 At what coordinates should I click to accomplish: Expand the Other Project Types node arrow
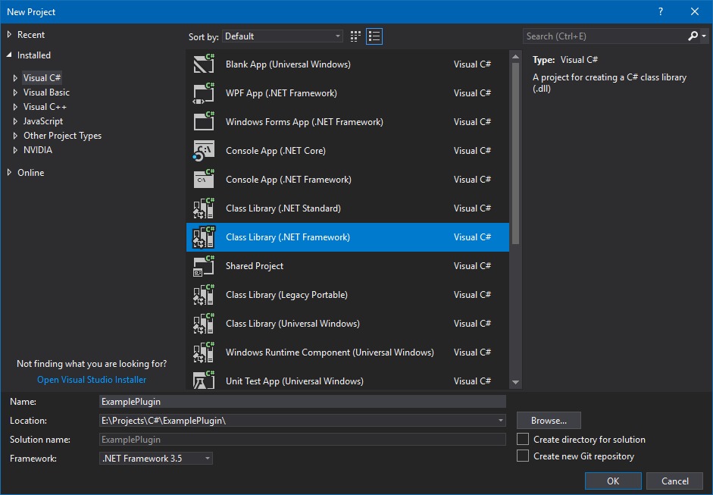click(x=15, y=136)
